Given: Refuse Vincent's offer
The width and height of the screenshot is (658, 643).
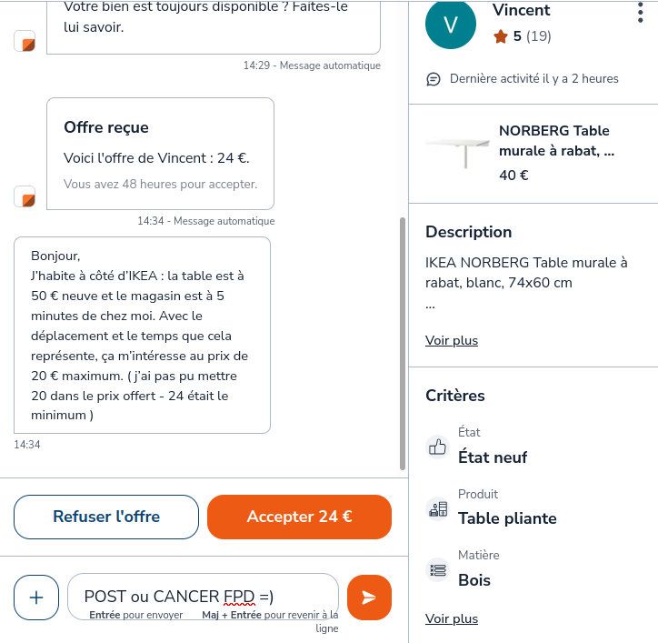Looking at the screenshot, I should point(106,517).
